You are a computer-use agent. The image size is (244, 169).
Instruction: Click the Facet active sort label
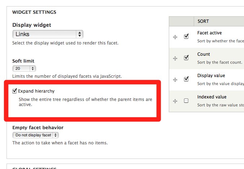[x=210, y=33]
